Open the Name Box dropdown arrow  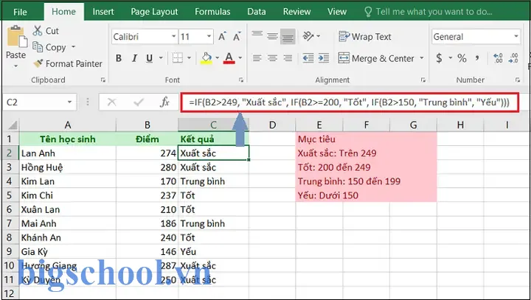69,102
